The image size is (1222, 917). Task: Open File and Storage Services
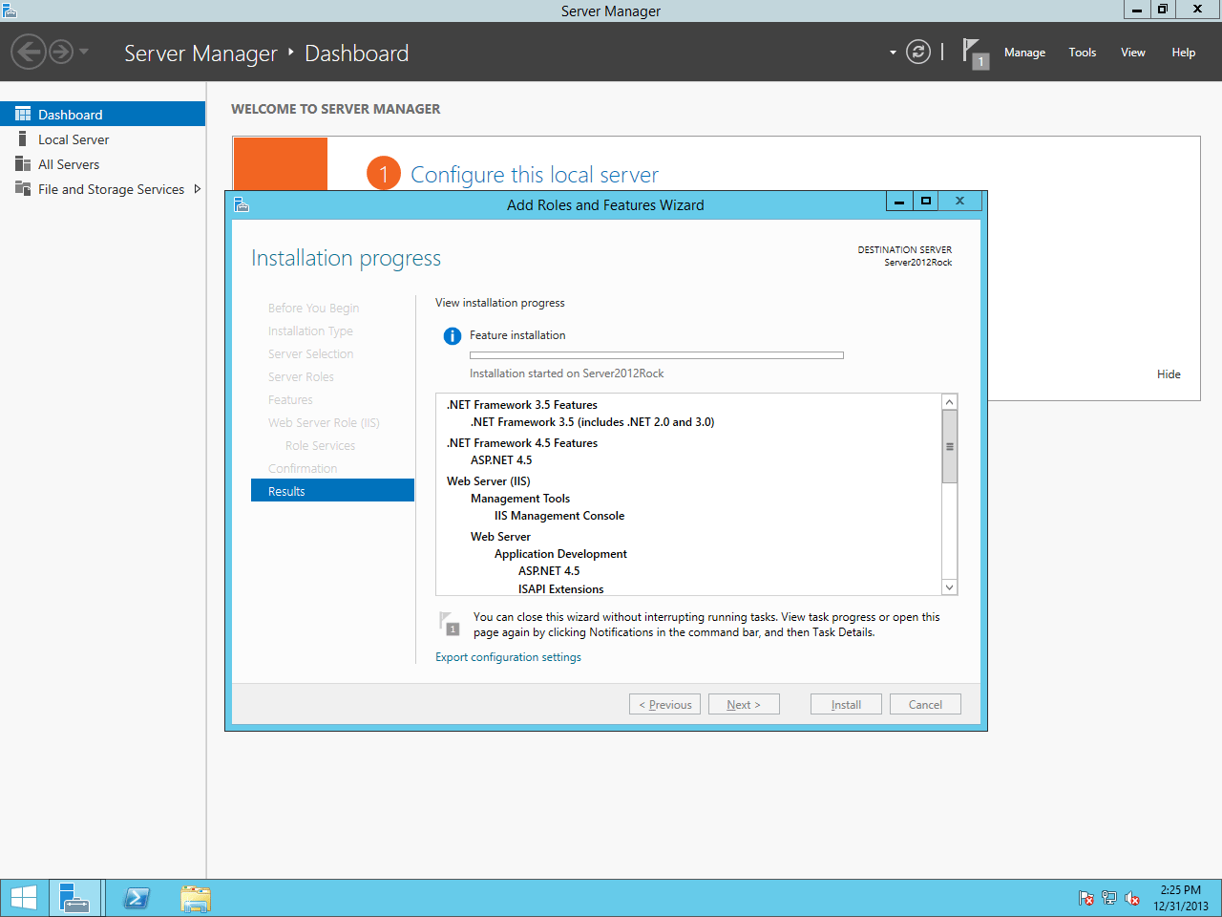tap(102, 189)
